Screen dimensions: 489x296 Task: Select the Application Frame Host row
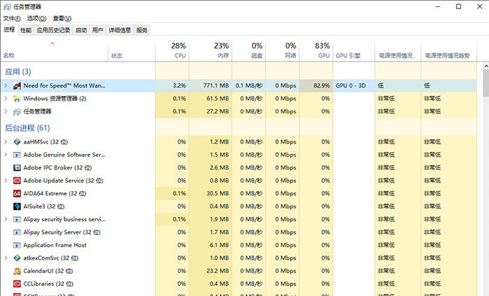click(55, 245)
